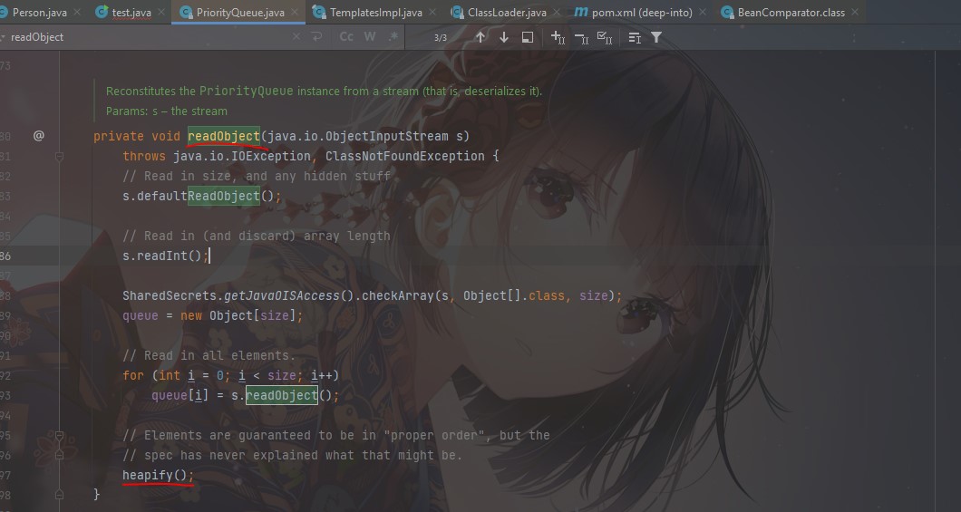The height and width of the screenshot is (512, 961).
Task: Click java.io.IOException in throws clause
Action: click(242, 156)
